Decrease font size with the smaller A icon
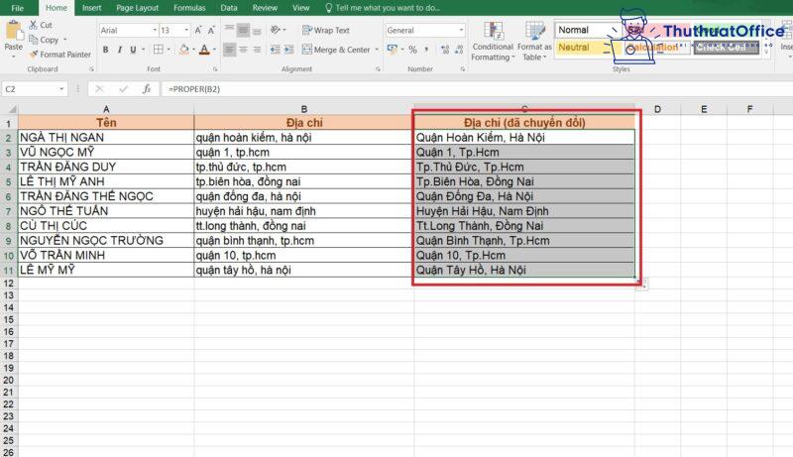The image size is (793, 457). [x=211, y=31]
